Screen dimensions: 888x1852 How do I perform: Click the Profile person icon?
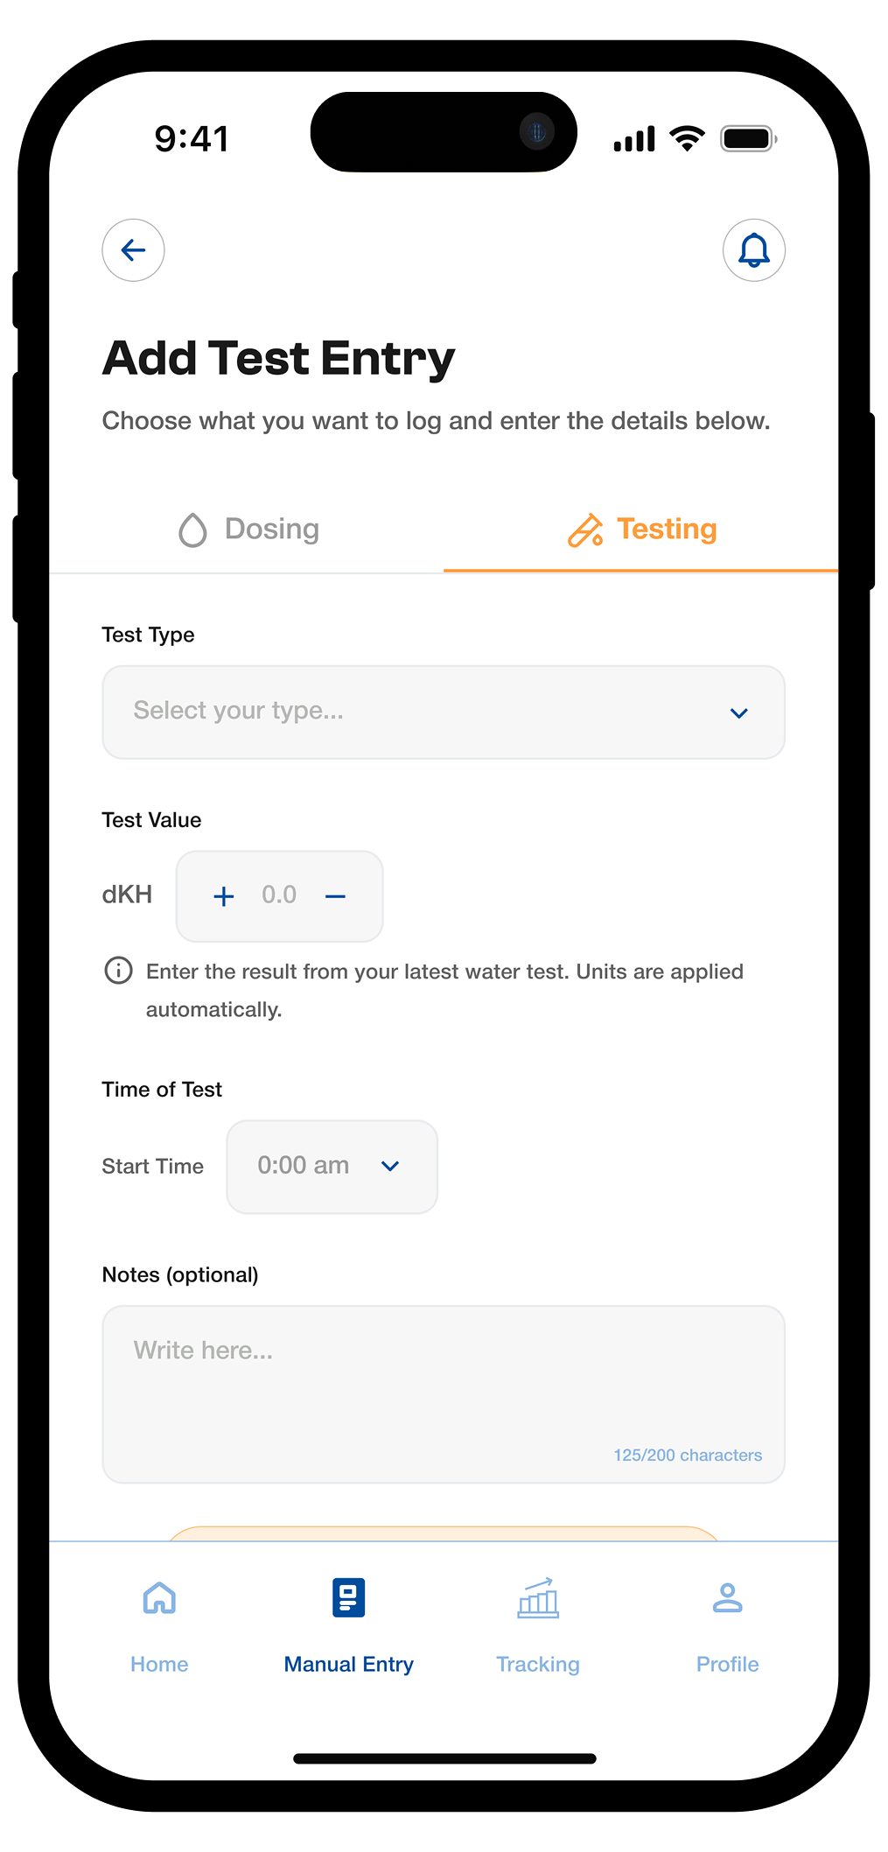point(727,1598)
